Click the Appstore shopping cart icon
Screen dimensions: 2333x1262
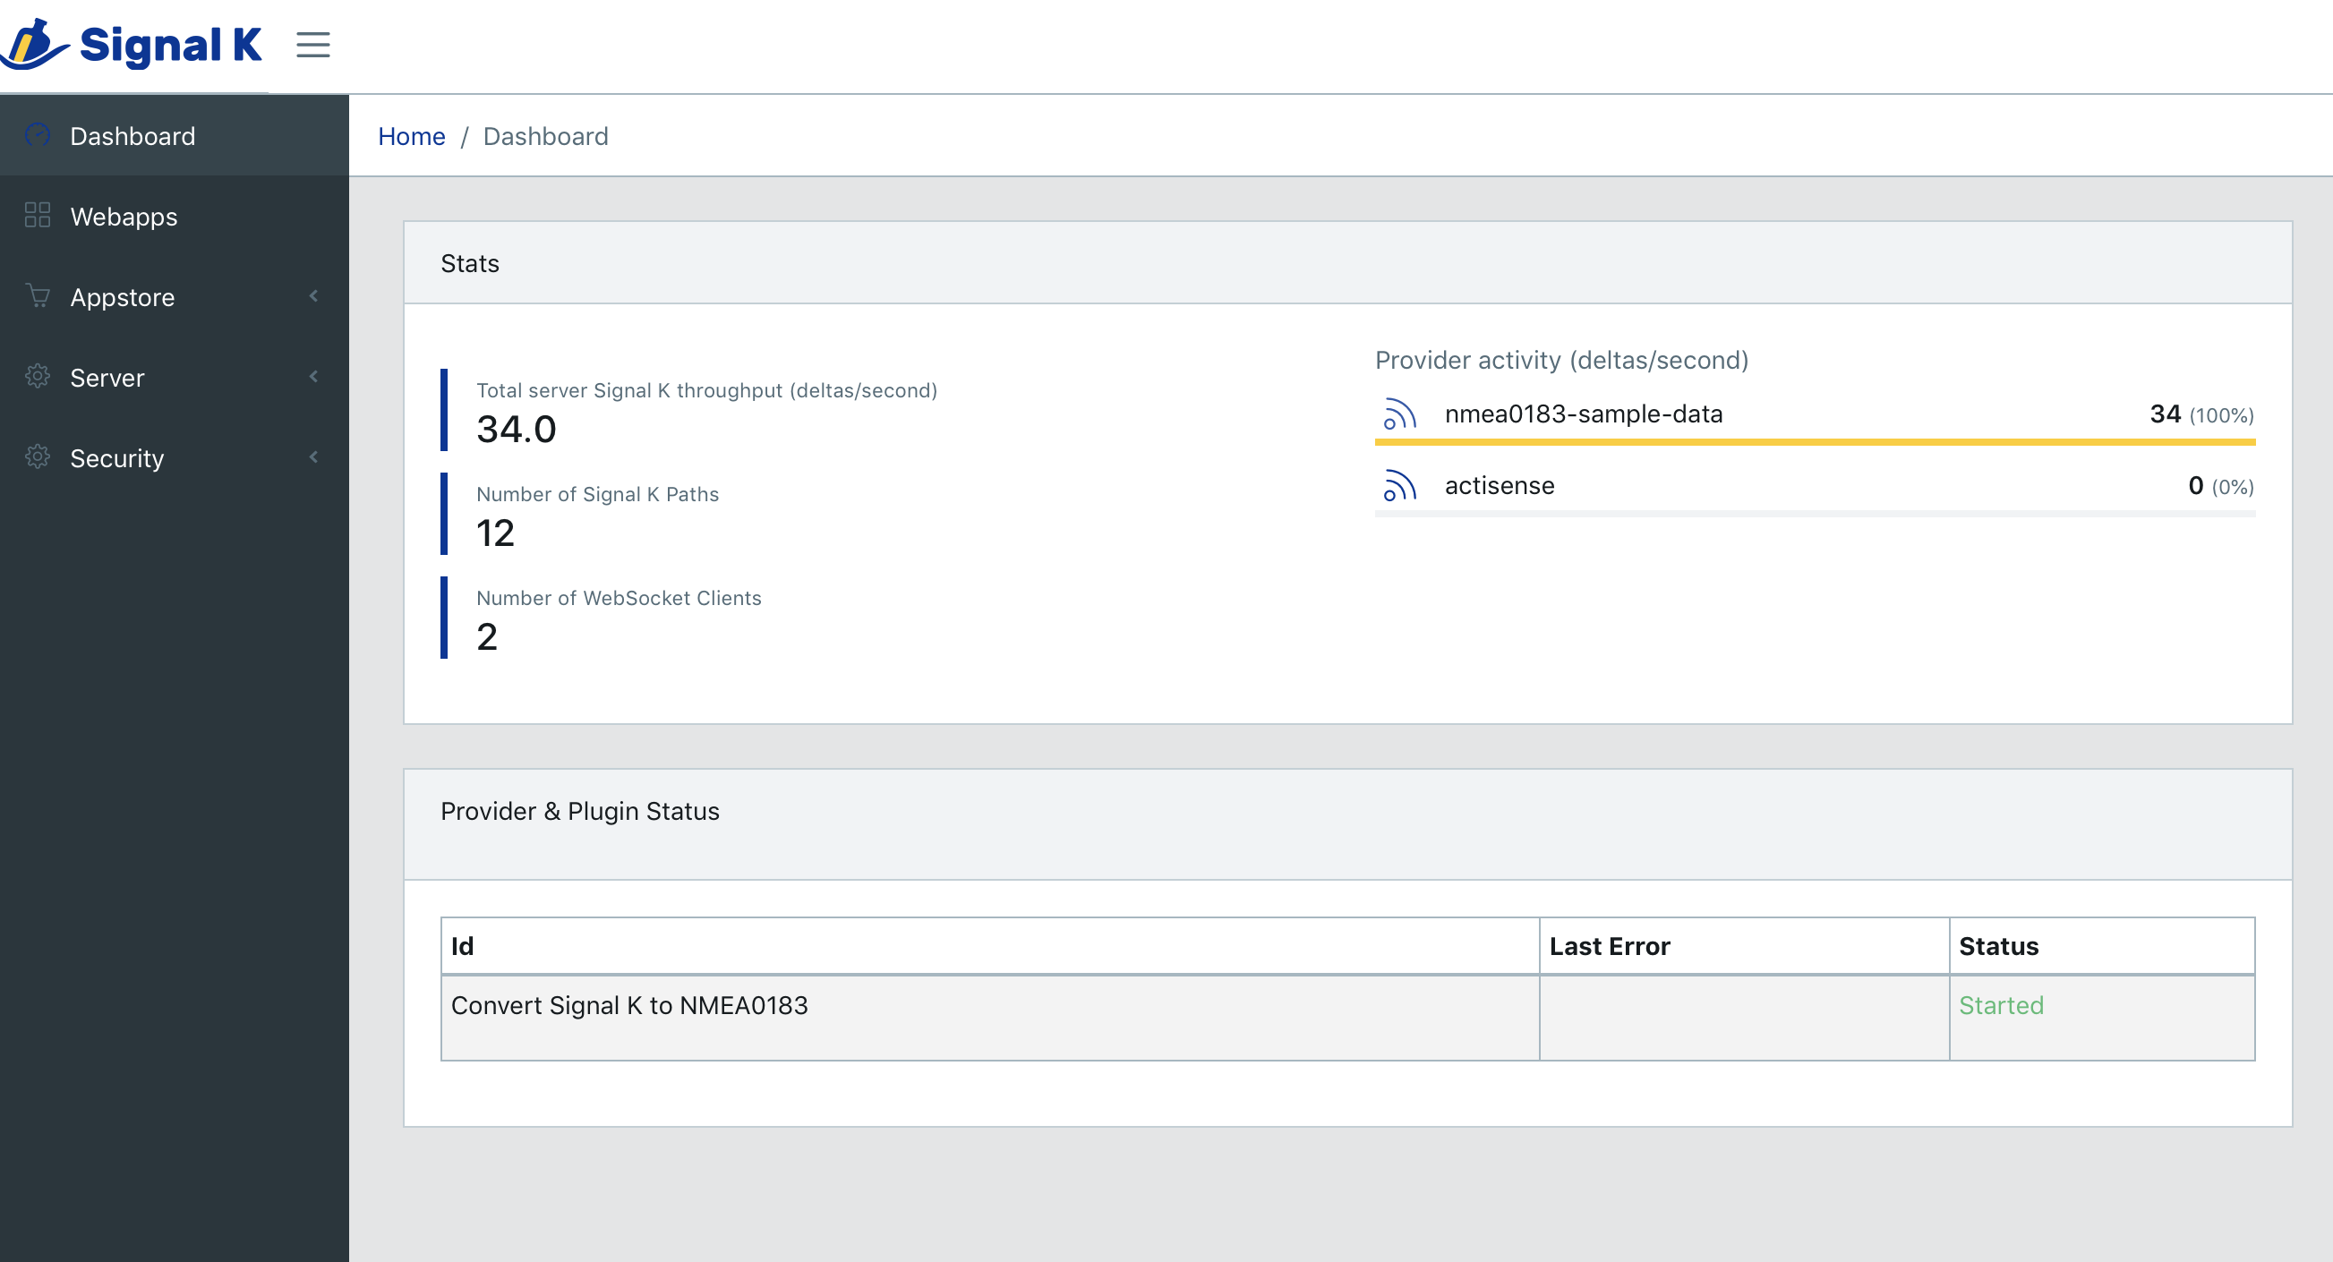[x=37, y=296]
